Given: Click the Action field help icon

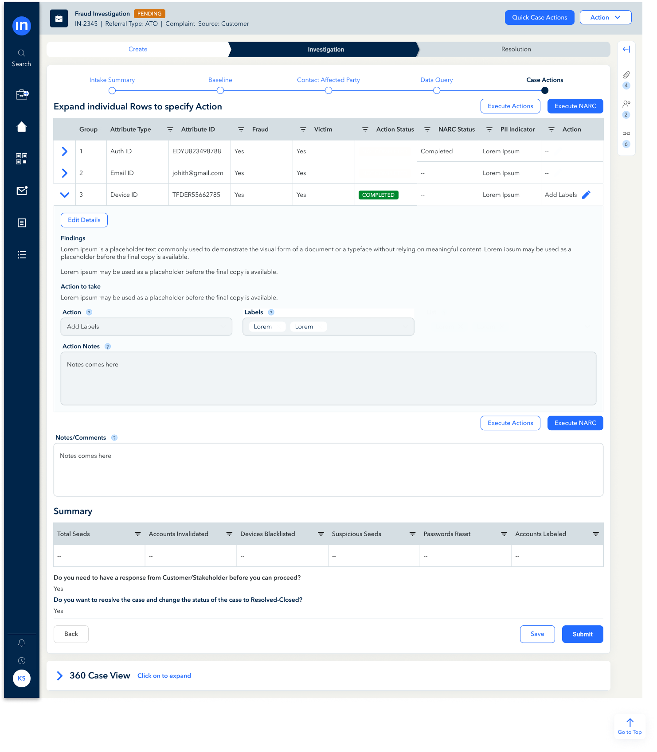Looking at the screenshot, I should click(89, 312).
